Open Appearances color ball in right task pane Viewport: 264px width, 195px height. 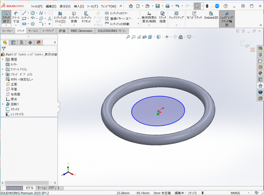pos(260,73)
